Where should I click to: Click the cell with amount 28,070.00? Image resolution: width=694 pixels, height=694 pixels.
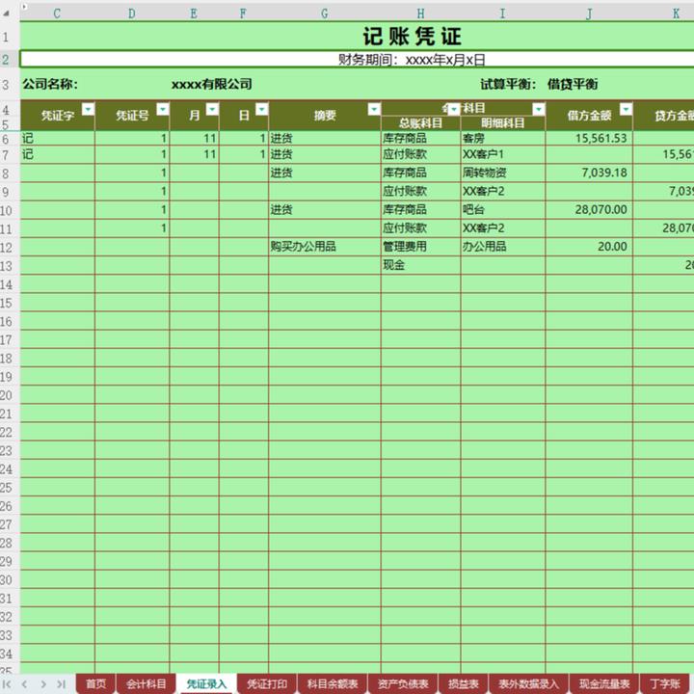point(589,210)
